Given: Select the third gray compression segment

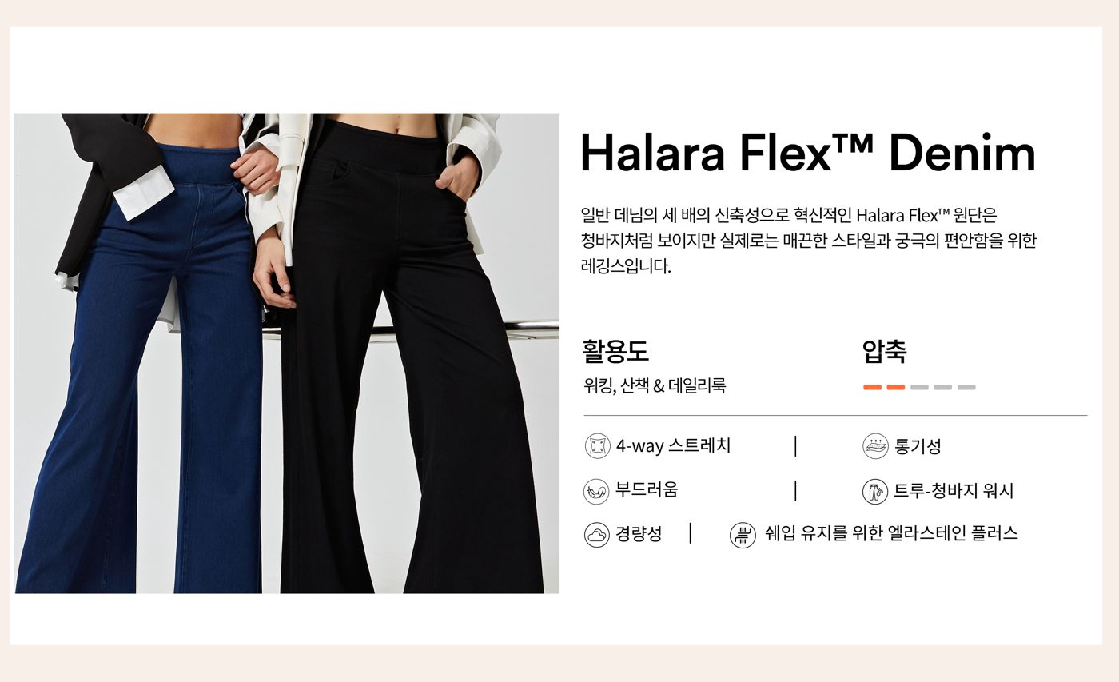Looking at the screenshot, I should 919,387.
